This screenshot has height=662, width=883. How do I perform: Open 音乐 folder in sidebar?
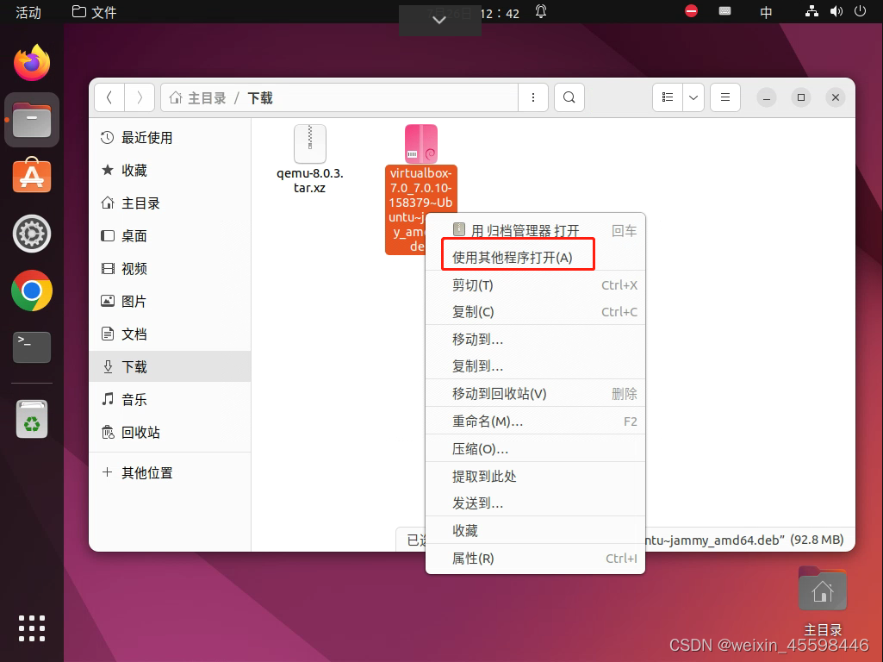170,399
